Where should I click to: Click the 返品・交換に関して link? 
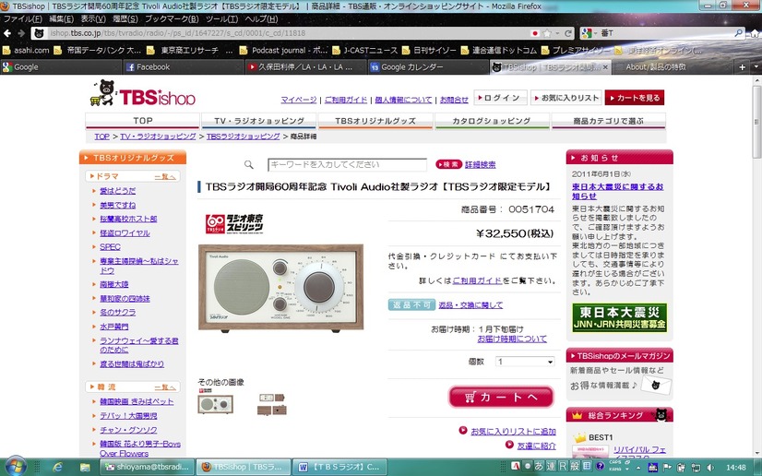click(470, 305)
